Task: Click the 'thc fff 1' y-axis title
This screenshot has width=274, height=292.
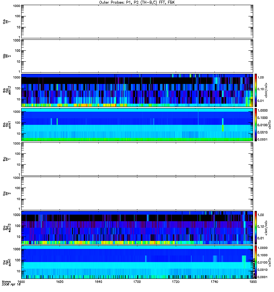Action: coord(7,159)
